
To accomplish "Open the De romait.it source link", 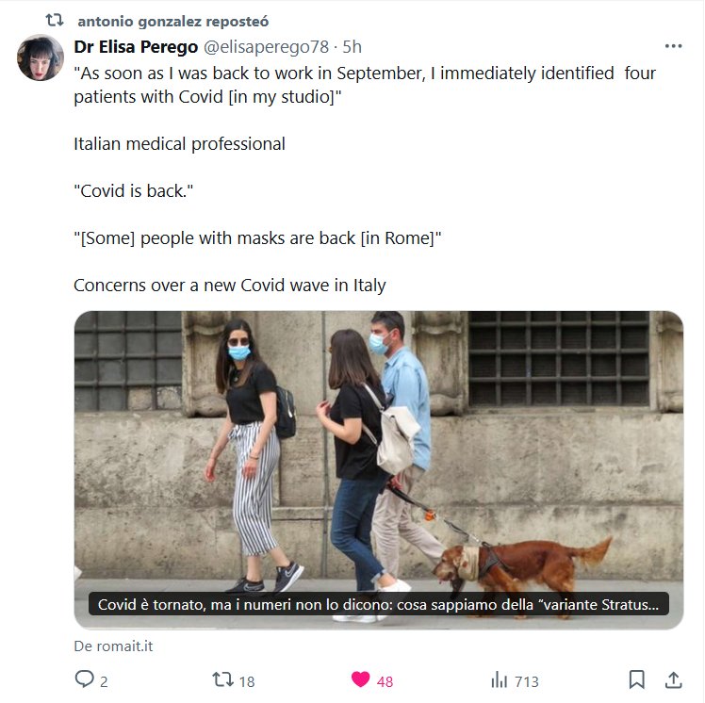I will (113, 646).
